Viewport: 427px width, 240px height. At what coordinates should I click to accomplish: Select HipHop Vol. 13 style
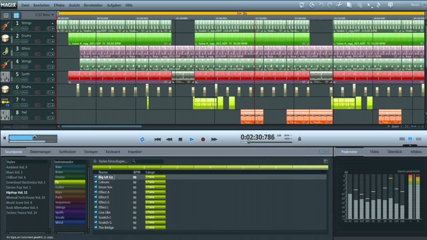pos(17,192)
